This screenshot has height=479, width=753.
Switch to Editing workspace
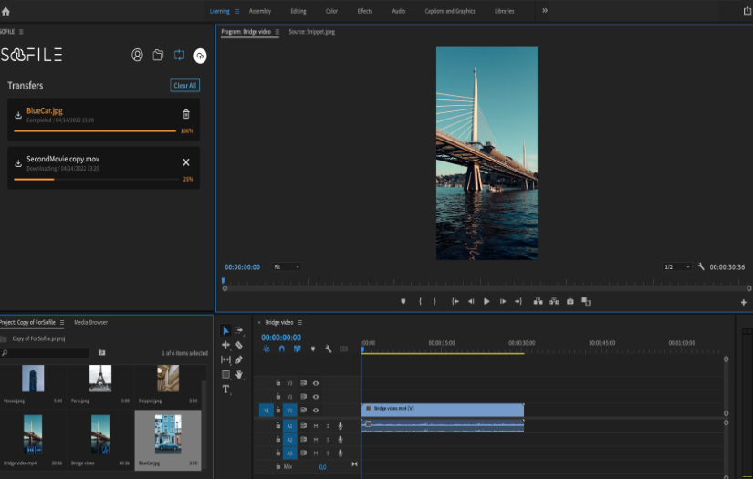298,11
